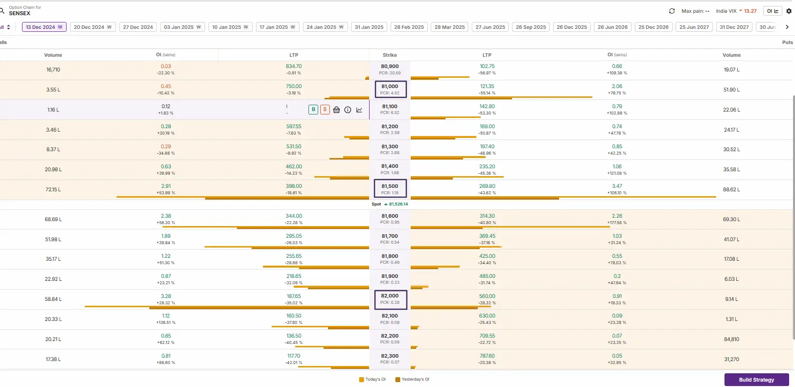The height and width of the screenshot is (387, 795).
Task: Toggle the OI chart button
Action: [x=772, y=11]
